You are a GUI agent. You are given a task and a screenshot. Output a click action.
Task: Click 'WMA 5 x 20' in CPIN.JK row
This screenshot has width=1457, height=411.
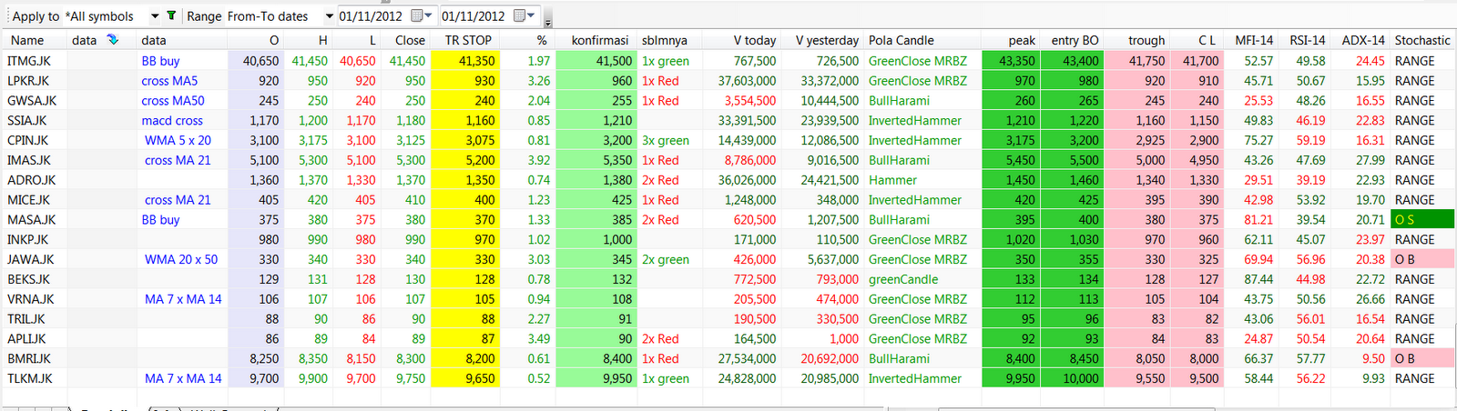tap(178, 140)
